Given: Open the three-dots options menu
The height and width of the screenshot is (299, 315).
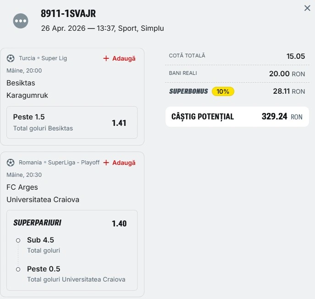Looking at the screenshot, I should coord(21,21).
